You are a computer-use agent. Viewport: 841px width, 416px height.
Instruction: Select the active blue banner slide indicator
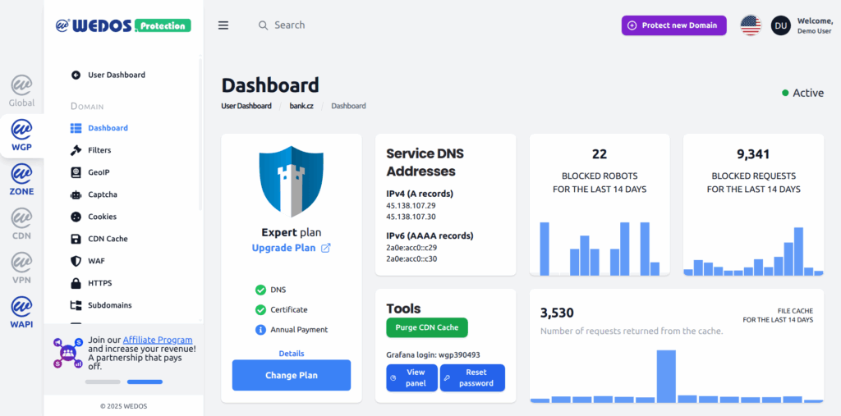point(145,382)
